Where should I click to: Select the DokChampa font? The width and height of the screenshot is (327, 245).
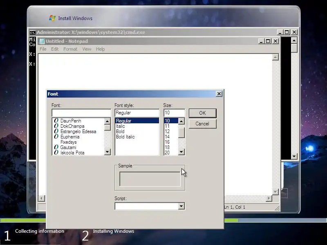pyautogui.click(x=78, y=126)
